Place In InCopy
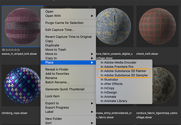Screen dimensions: 181x125 124,88
